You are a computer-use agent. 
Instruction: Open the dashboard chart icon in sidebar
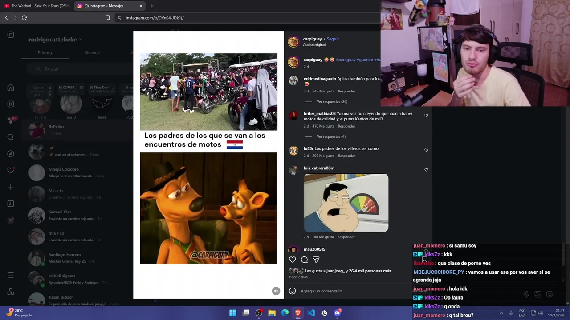point(11,204)
